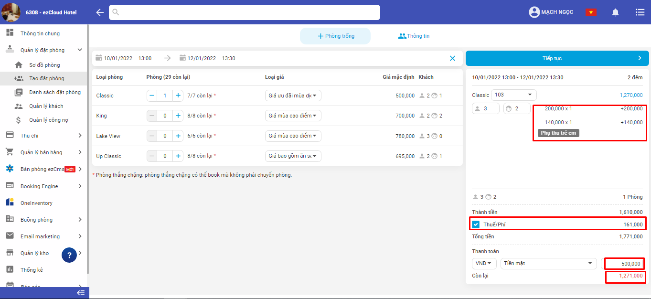Collapse the sidebar using the bottom arrow icon
The width and height of the screenshot is (651, 299).
pyautogui.click(x=81, y=293)
